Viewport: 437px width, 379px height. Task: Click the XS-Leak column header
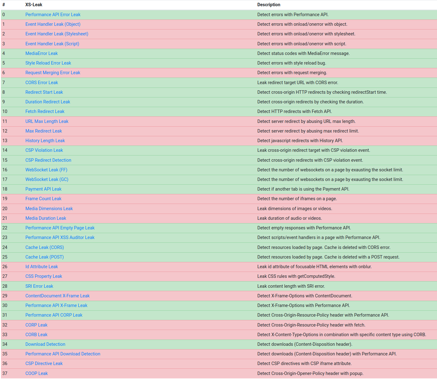point(34,5)
